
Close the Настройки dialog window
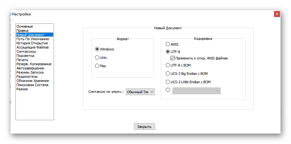point(277,14)
